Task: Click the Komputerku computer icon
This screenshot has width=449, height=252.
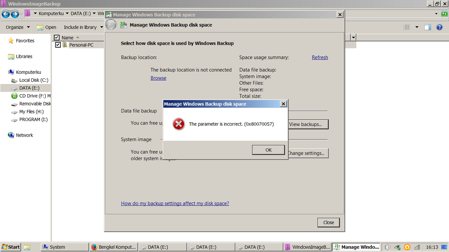Action: click(11, 72)
